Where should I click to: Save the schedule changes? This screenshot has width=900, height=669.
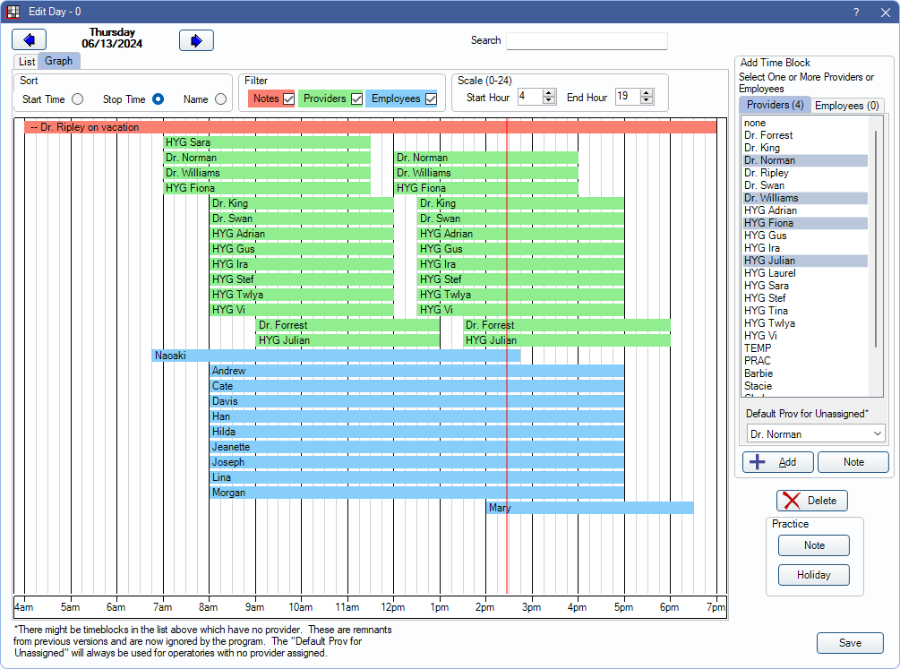[849, 643]
